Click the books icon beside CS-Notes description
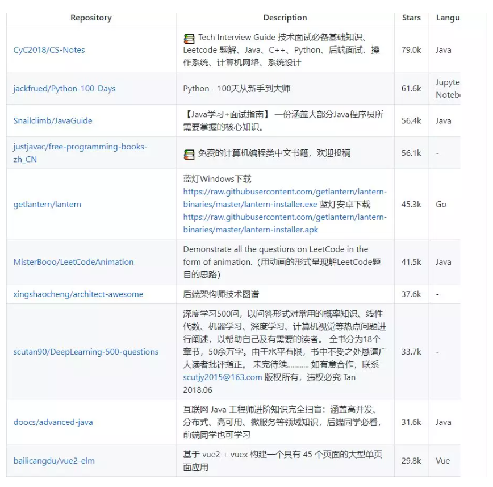The width and height of the screenshot is (493, 487). (187, 39)
